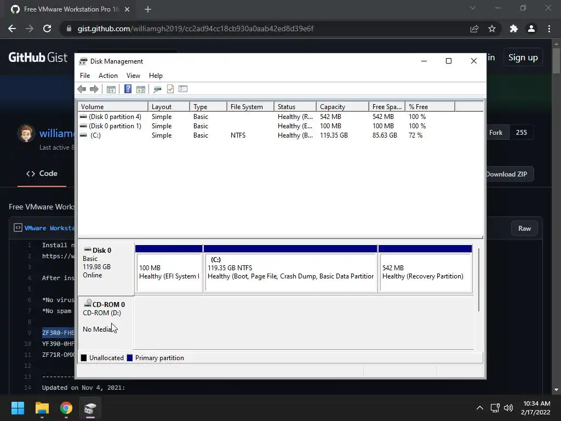The width and height of the screenshot is (561, 421).
Task: Open Chrome extensions puzzle icon
Action: pos(514,29)
